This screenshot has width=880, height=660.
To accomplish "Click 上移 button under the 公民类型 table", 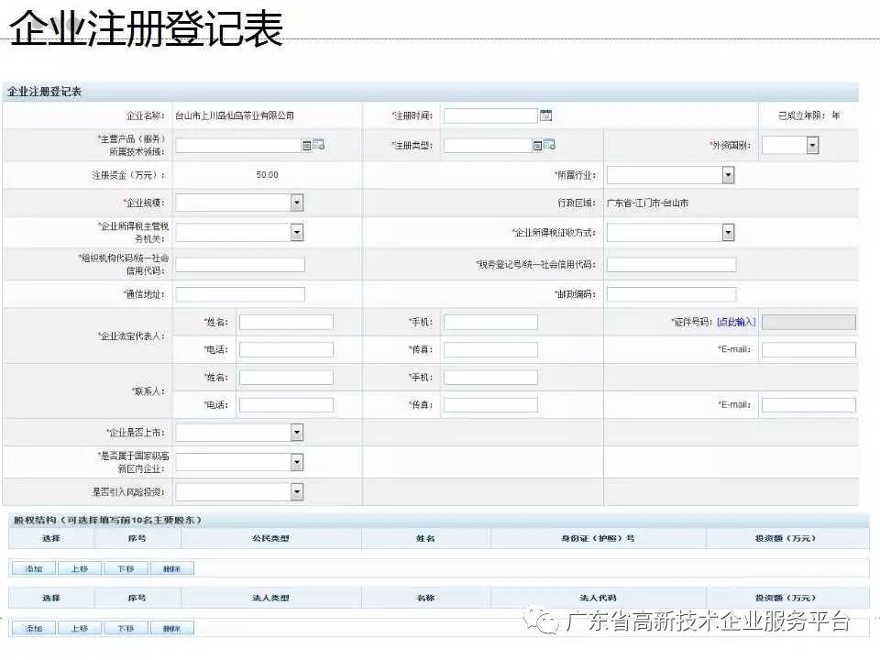I will pos(80,568).
